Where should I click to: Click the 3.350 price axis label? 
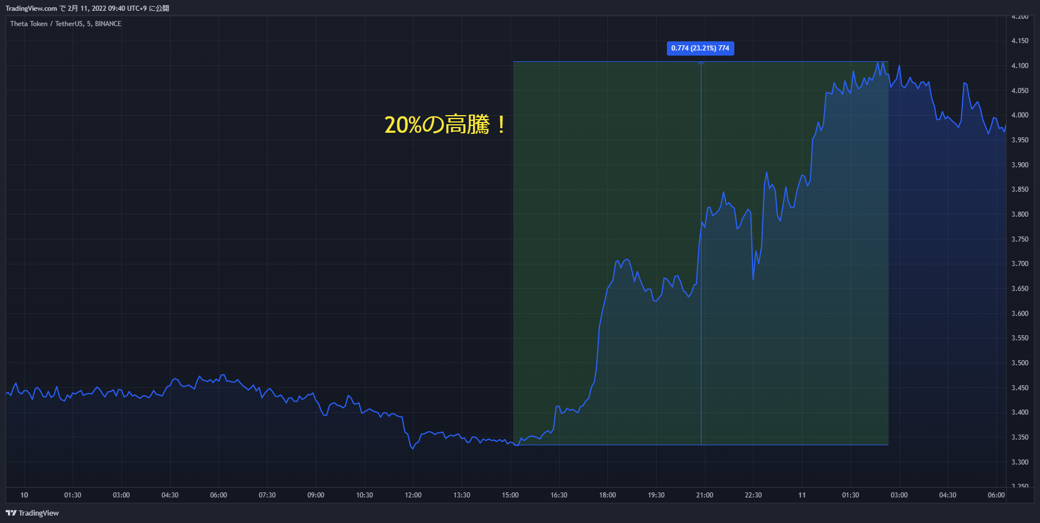tap(1020, 437)
